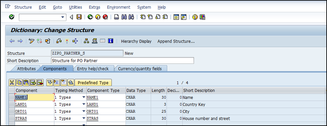Open the Edit menu
The height and width of the screenshot is (126, 327).
coord(42,7)
